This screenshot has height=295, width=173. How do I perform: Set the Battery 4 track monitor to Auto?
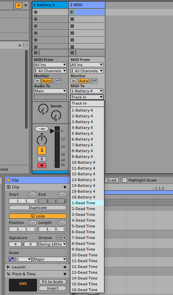pyautogui.click(x=47, y=81)
